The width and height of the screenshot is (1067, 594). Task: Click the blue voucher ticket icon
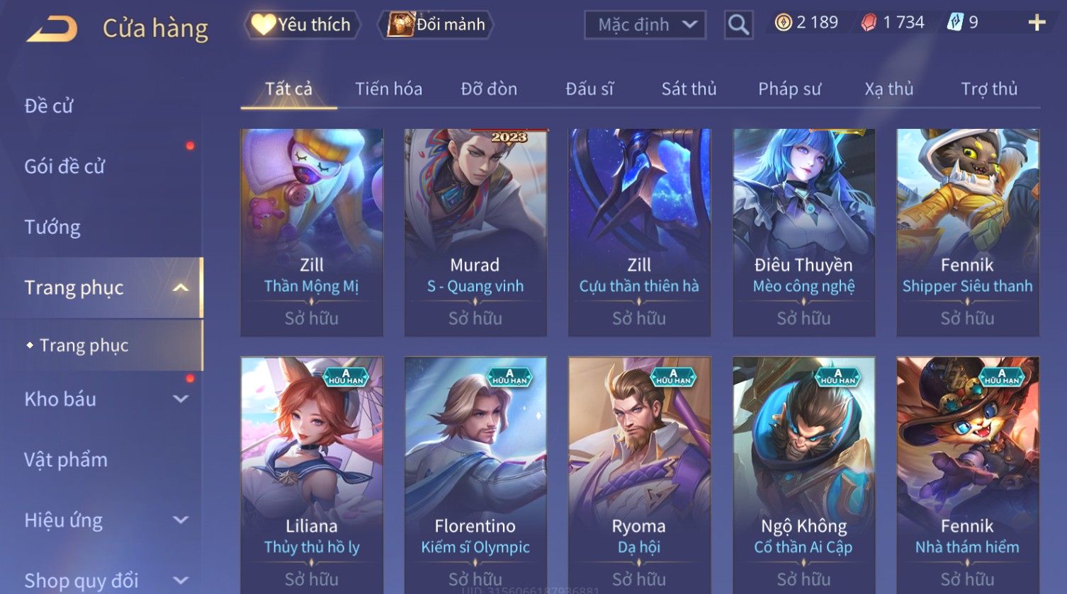pyautogui.click(x=954, y=23)
